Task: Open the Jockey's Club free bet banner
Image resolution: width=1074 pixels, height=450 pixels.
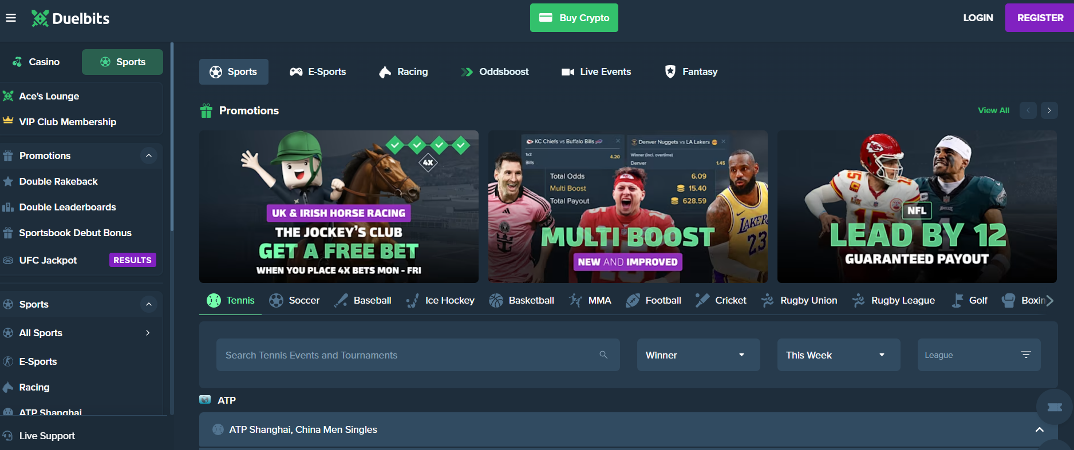Action: click(x=339, y=206)
